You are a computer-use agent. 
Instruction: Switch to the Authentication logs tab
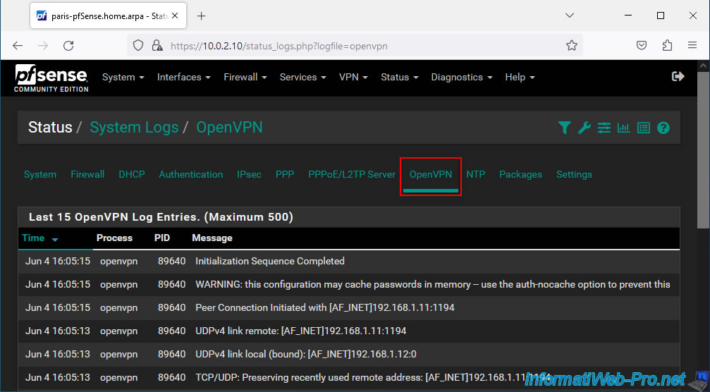[x=190, y=175]
